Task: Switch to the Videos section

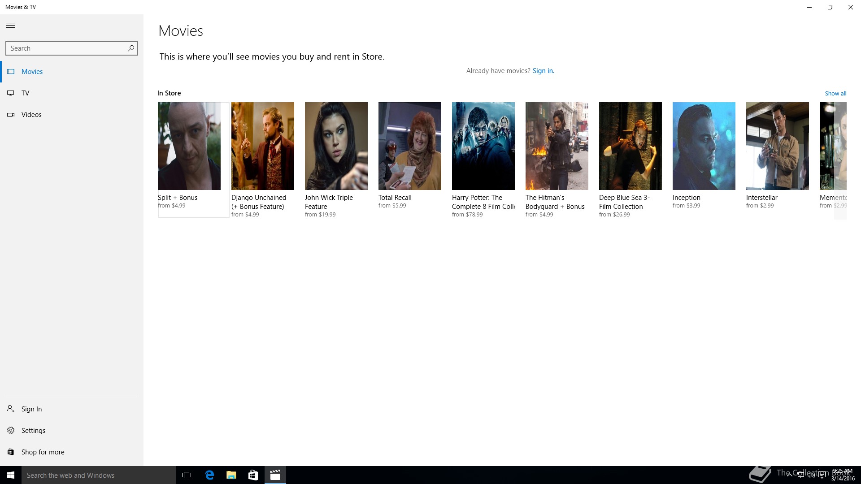Action: click(31, 115)
